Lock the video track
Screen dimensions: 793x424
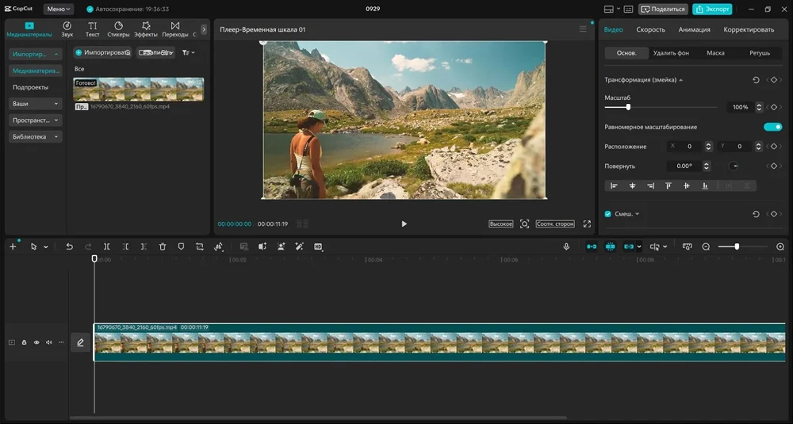tap(24, 342)
